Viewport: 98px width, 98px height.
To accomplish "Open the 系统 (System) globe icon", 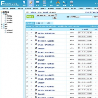I will [24, 2].
